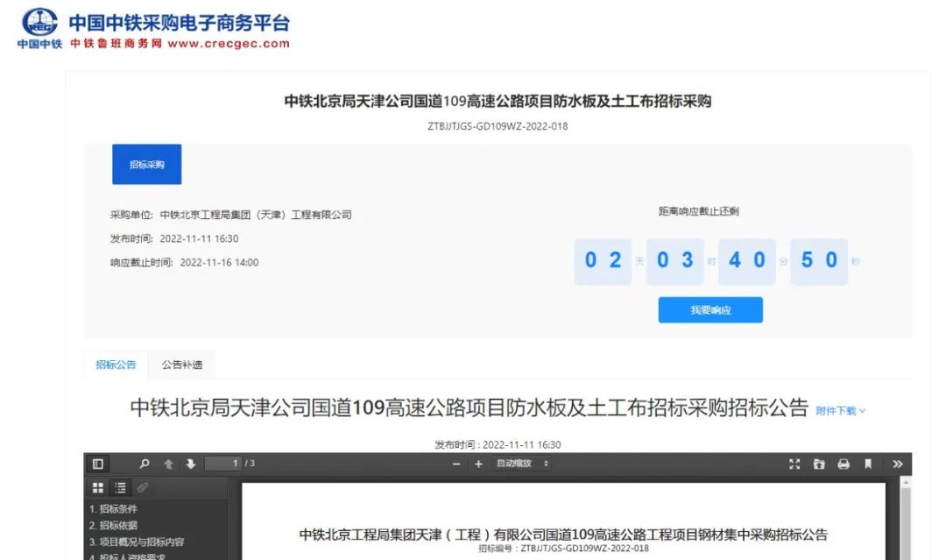Image resolution: width=946 pixels, height=560 pixels.
Task: Click project code ZTBJJTJGS-GD109WZ-2022-018 under the title
Action: coord(498,126)
